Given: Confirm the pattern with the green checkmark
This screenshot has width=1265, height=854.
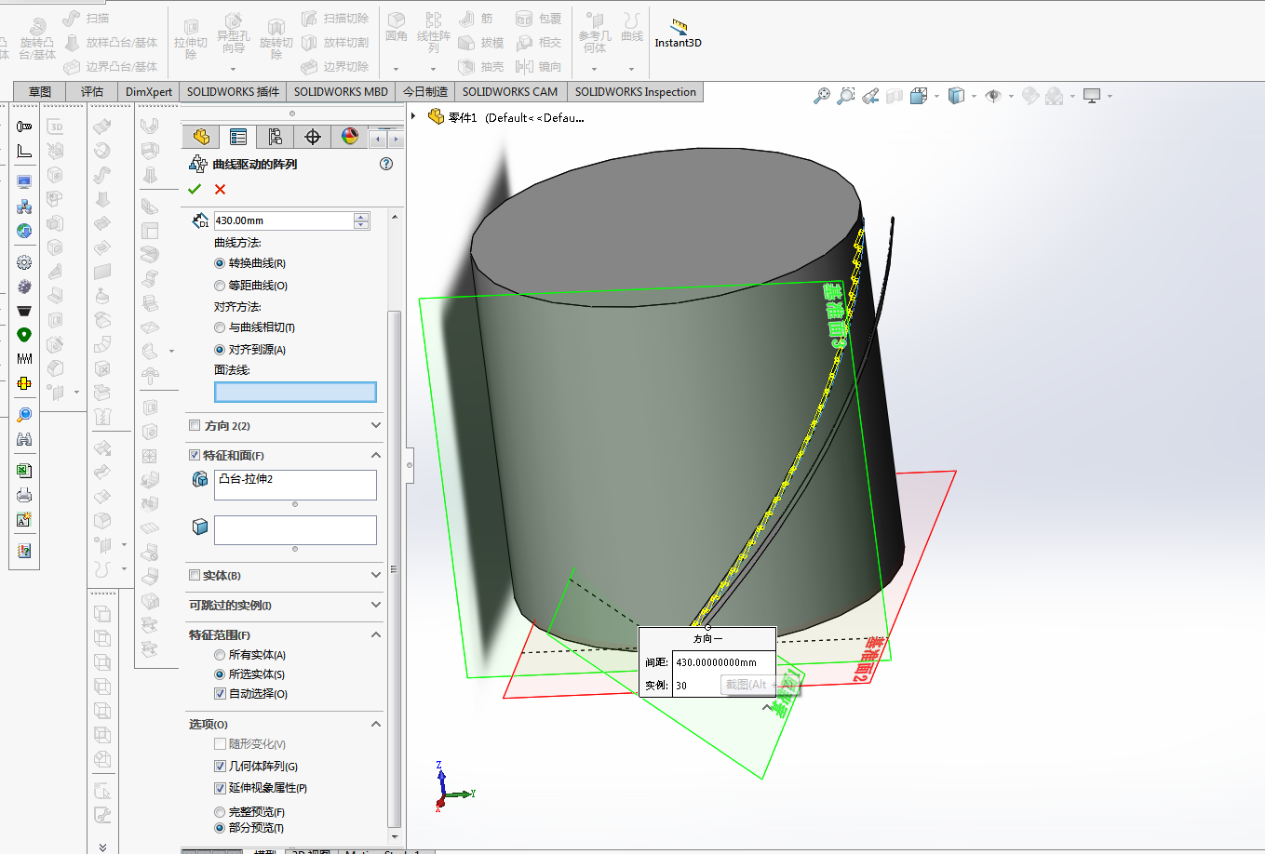Looking at the screenshot, I should click(195, 189).
